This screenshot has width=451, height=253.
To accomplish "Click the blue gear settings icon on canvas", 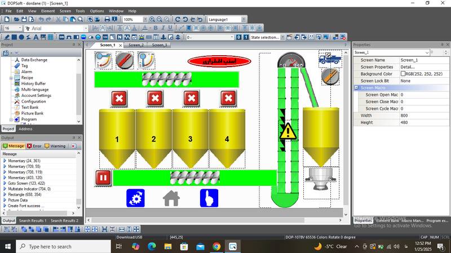I will (x=135, y=198).
